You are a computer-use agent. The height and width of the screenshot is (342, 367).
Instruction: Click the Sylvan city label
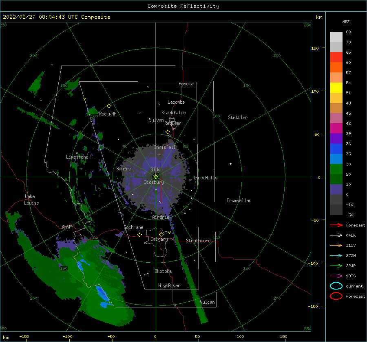pos(156,120)
